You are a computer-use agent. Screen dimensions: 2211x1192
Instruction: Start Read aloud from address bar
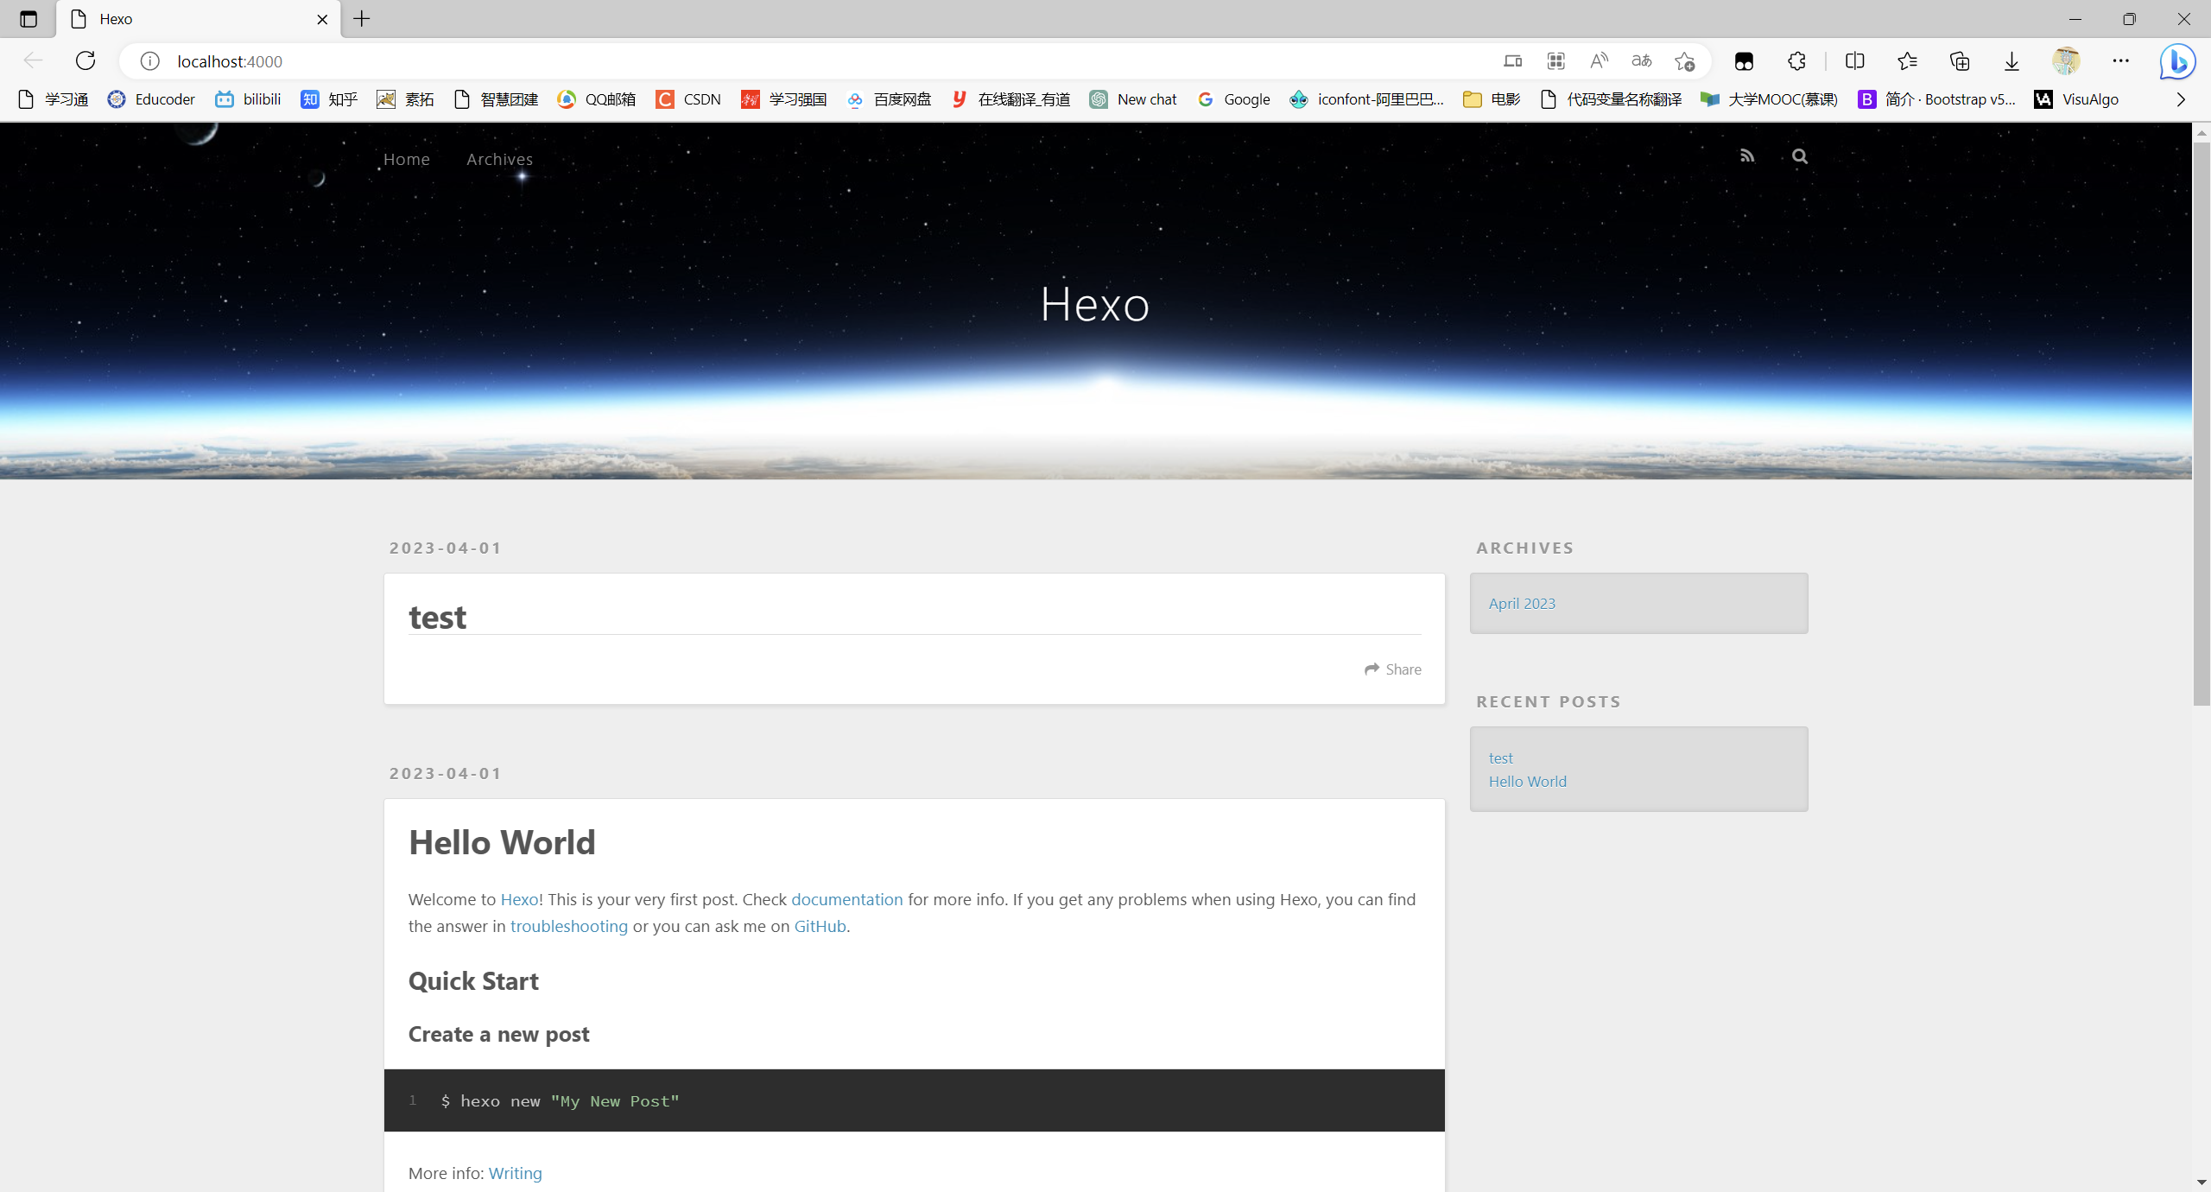[x=1599, y=61]
